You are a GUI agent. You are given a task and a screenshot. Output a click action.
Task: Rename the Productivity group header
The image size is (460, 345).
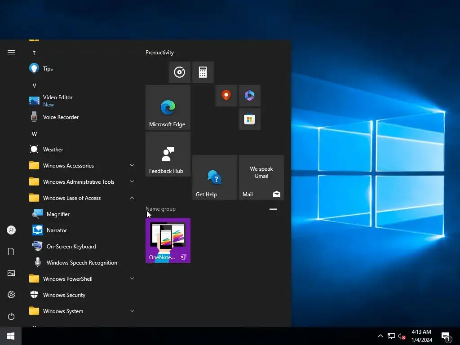click(159, 53)
